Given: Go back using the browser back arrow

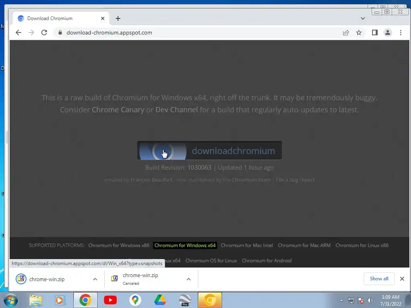Looking at the screenshot, I should tap(18, 32).
